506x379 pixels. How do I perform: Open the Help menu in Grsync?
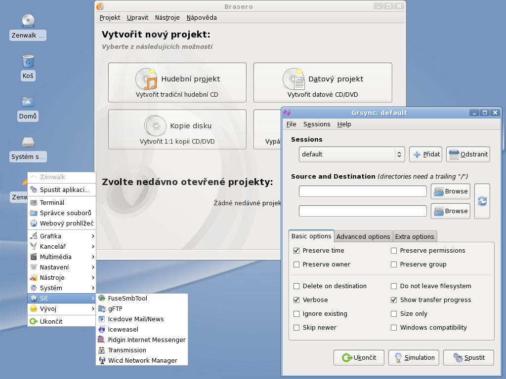coord(344,124)
